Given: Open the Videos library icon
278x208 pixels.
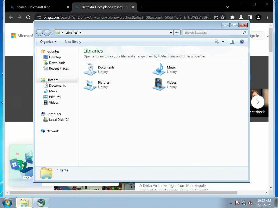Looking at the screenshot, I should click(159, 84).
